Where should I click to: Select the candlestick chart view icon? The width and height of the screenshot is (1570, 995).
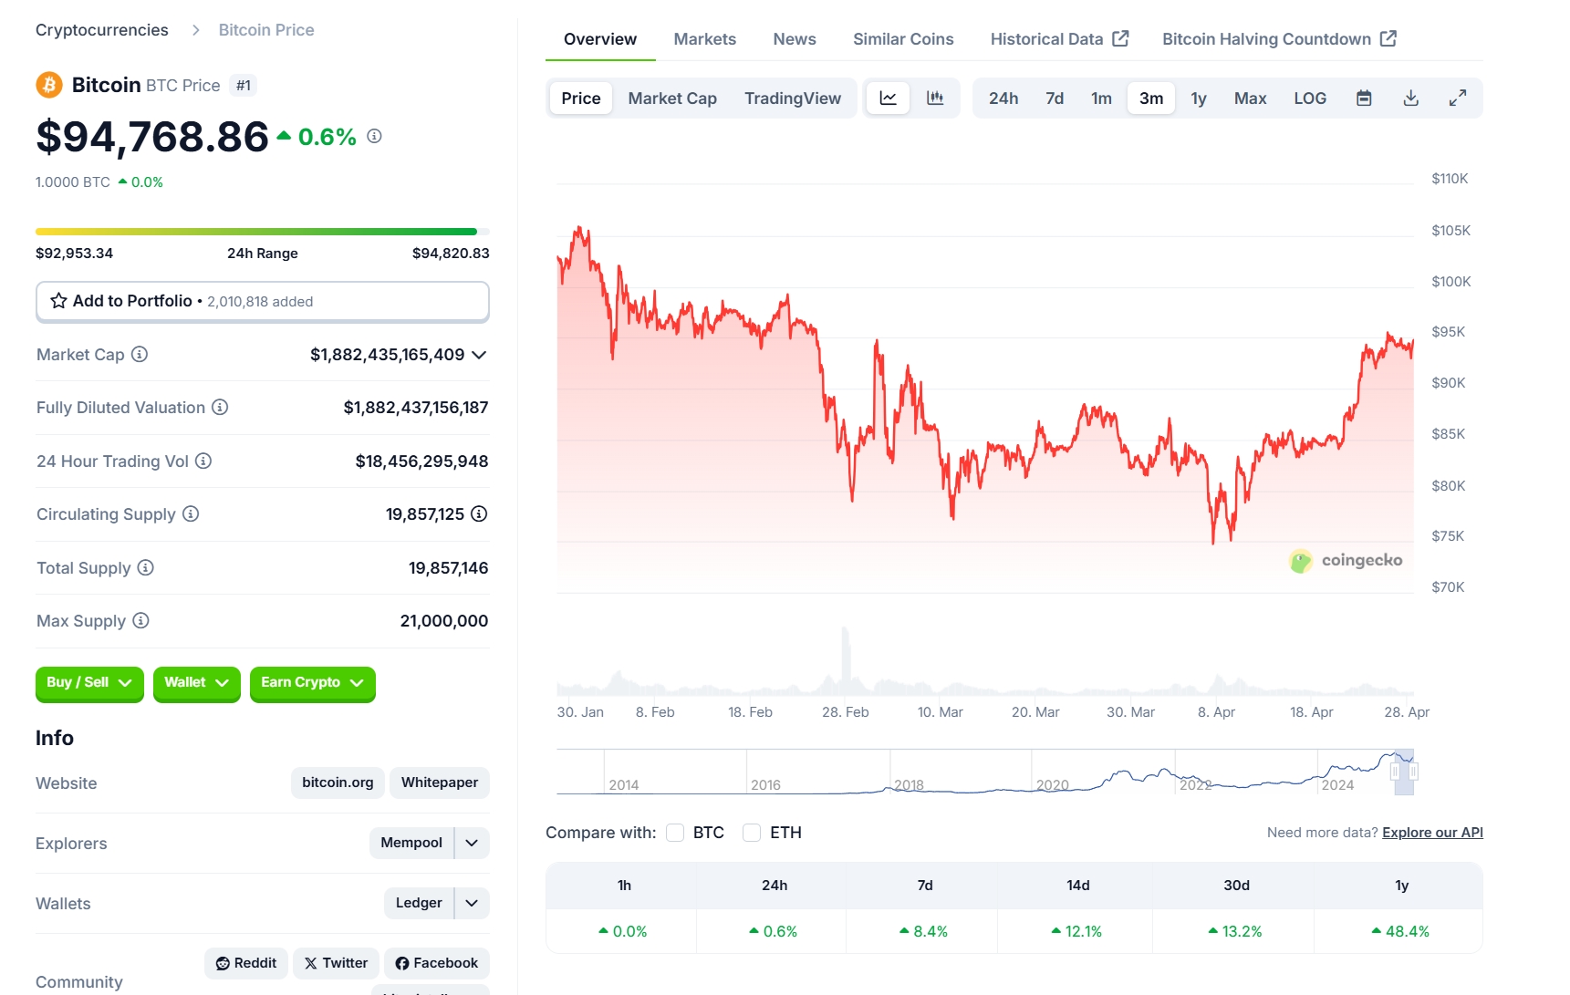935,98
